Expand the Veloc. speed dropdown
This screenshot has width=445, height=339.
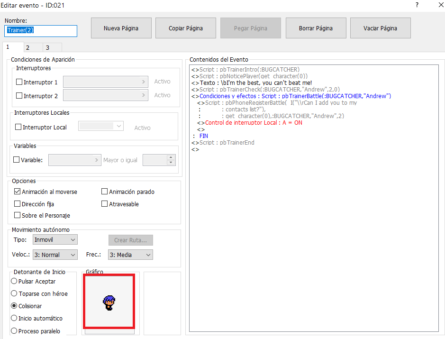click(x=54, y=255)
